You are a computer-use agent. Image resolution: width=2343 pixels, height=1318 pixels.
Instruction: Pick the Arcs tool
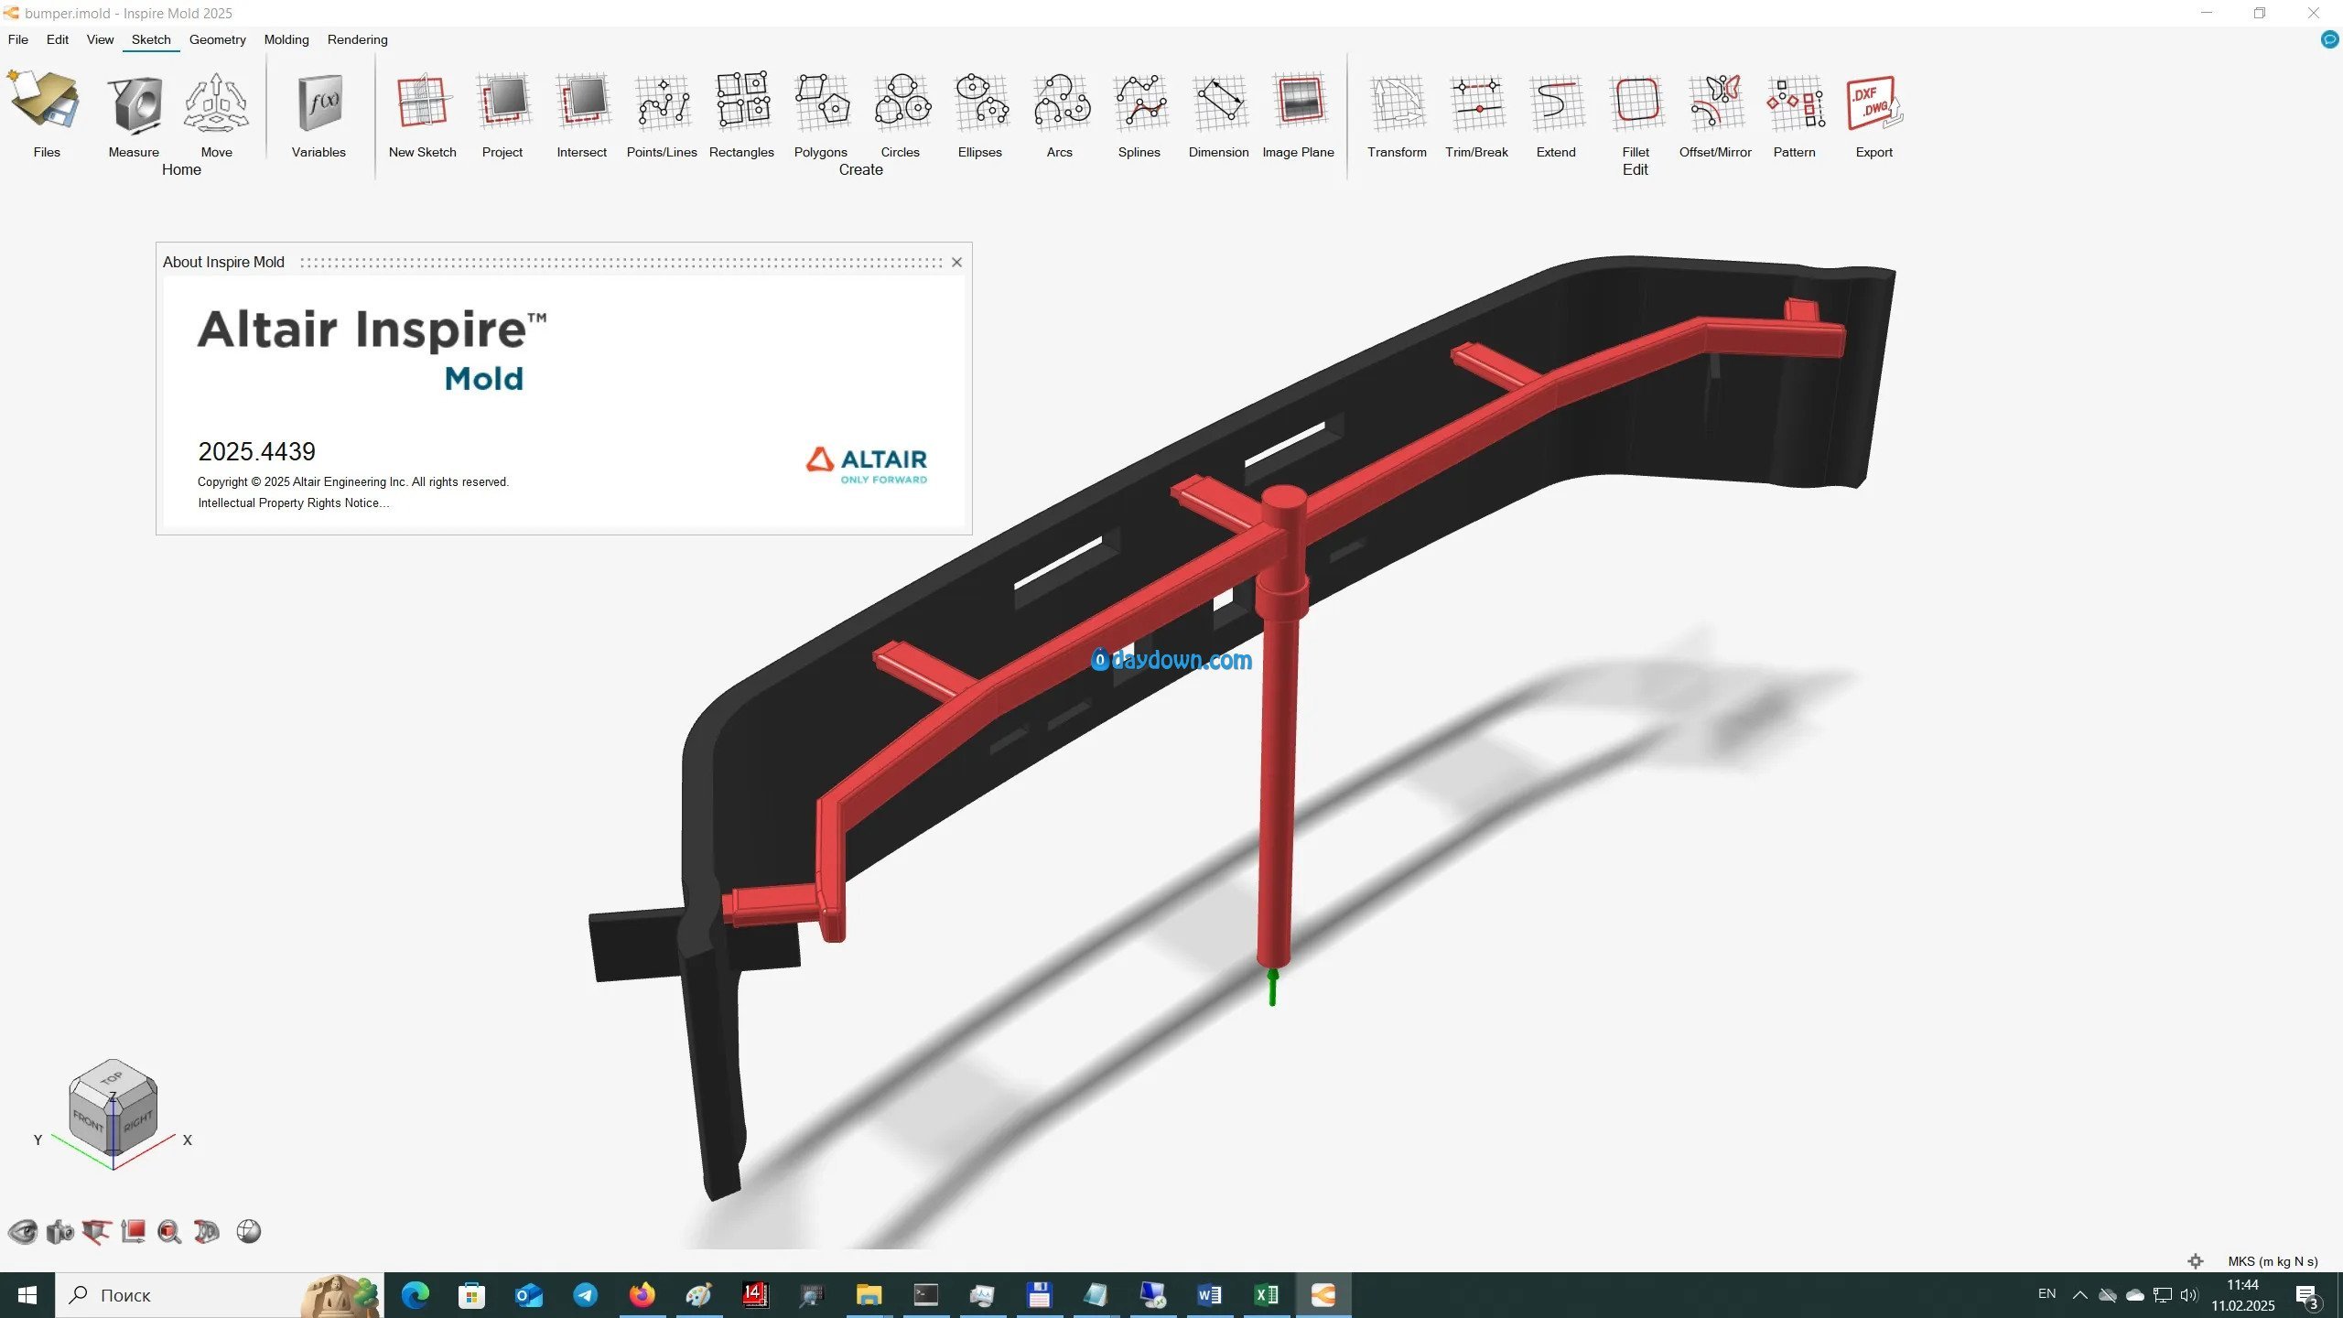point(1060,102)
